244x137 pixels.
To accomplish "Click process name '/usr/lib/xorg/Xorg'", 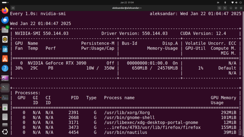I will 127,113.
